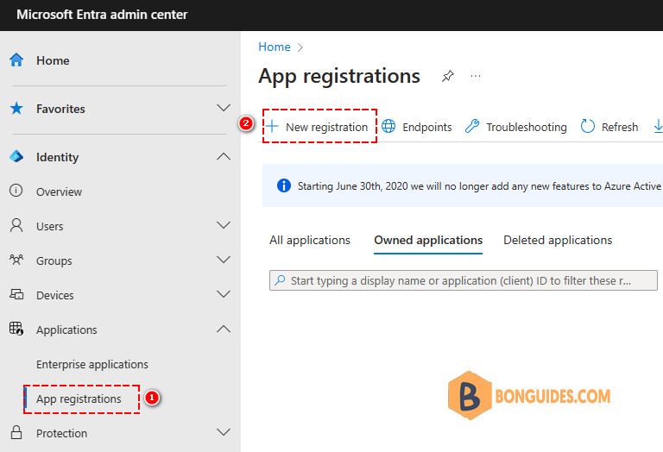Click the Microsoft Entra admin center title
Screen dimensions: 663x452
tap(102, 15)
